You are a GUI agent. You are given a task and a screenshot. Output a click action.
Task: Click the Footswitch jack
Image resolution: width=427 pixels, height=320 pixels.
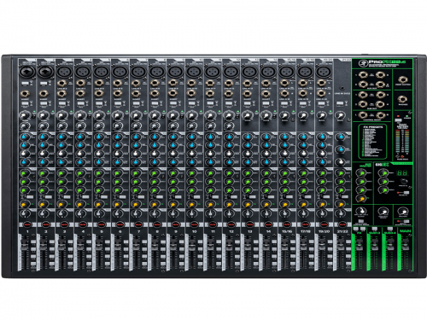pos(402,79)
